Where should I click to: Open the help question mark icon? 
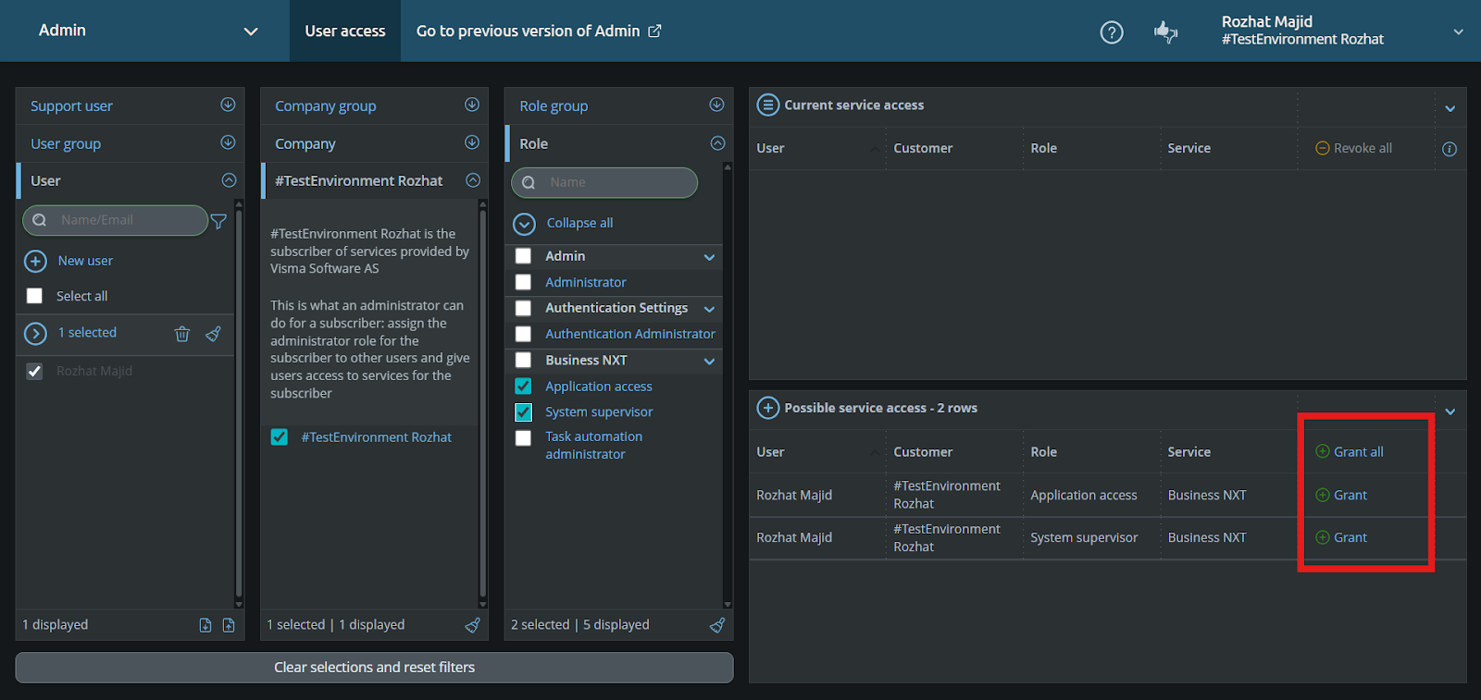pos(1112,32)
